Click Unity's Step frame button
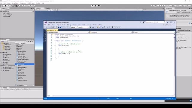This screenshot has height=108, width=192. point(99,6)
